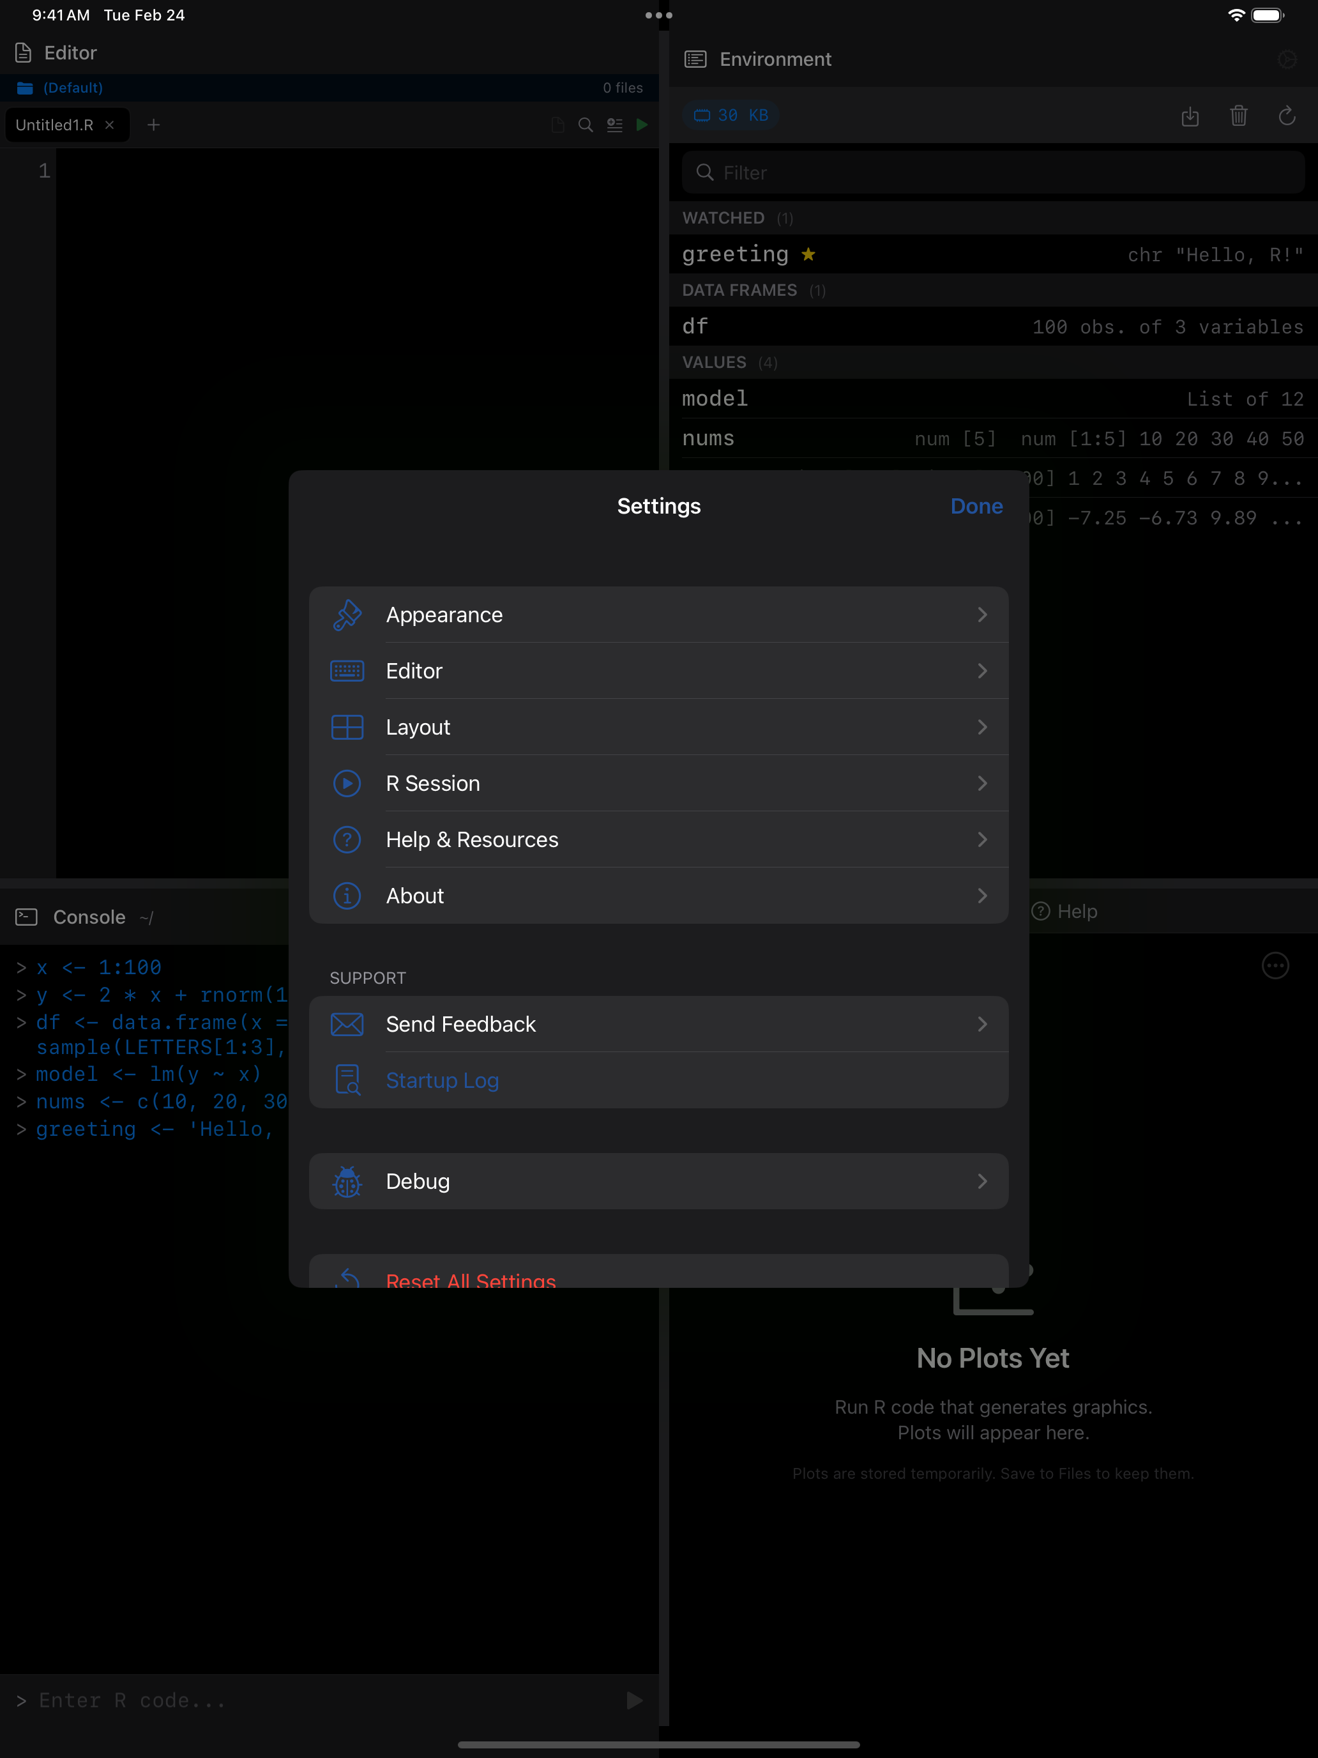This screenshot has height=1758, width=1318.
Task: Open the editor search with the magnifier icon
Action: pos(586,125)
